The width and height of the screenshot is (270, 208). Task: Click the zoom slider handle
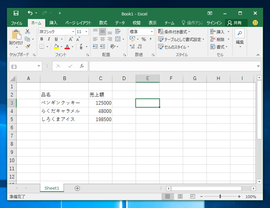click(220, 196)
